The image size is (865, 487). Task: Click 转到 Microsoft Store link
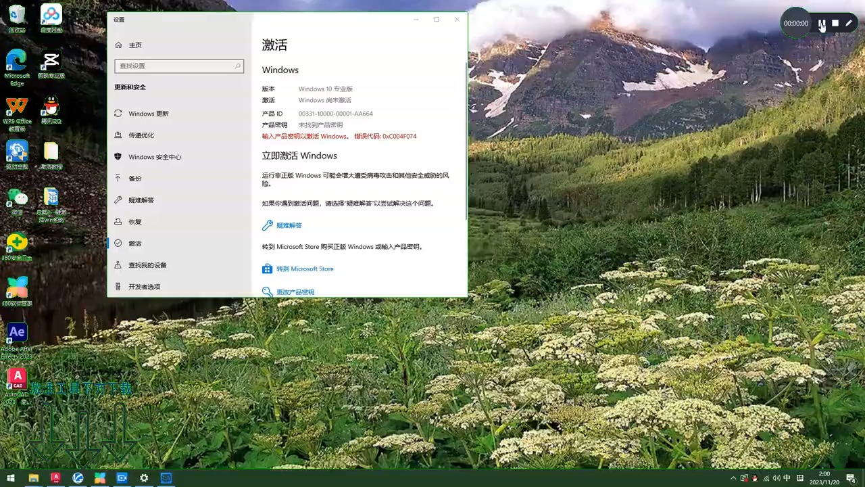pyautogui.click(x=305, y=269)
